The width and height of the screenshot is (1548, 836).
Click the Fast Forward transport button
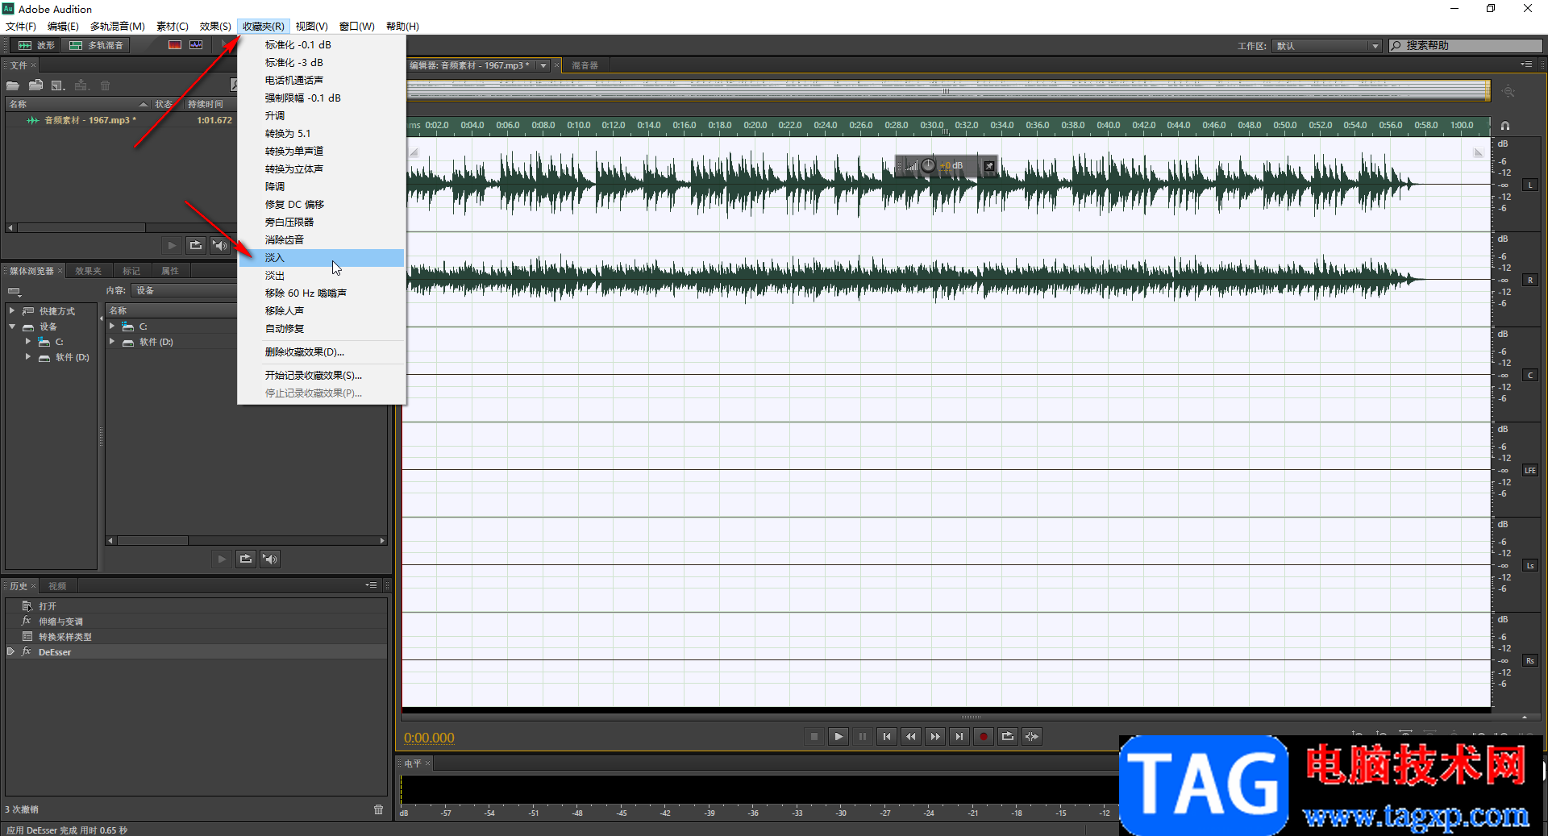[x=935, y=736]
